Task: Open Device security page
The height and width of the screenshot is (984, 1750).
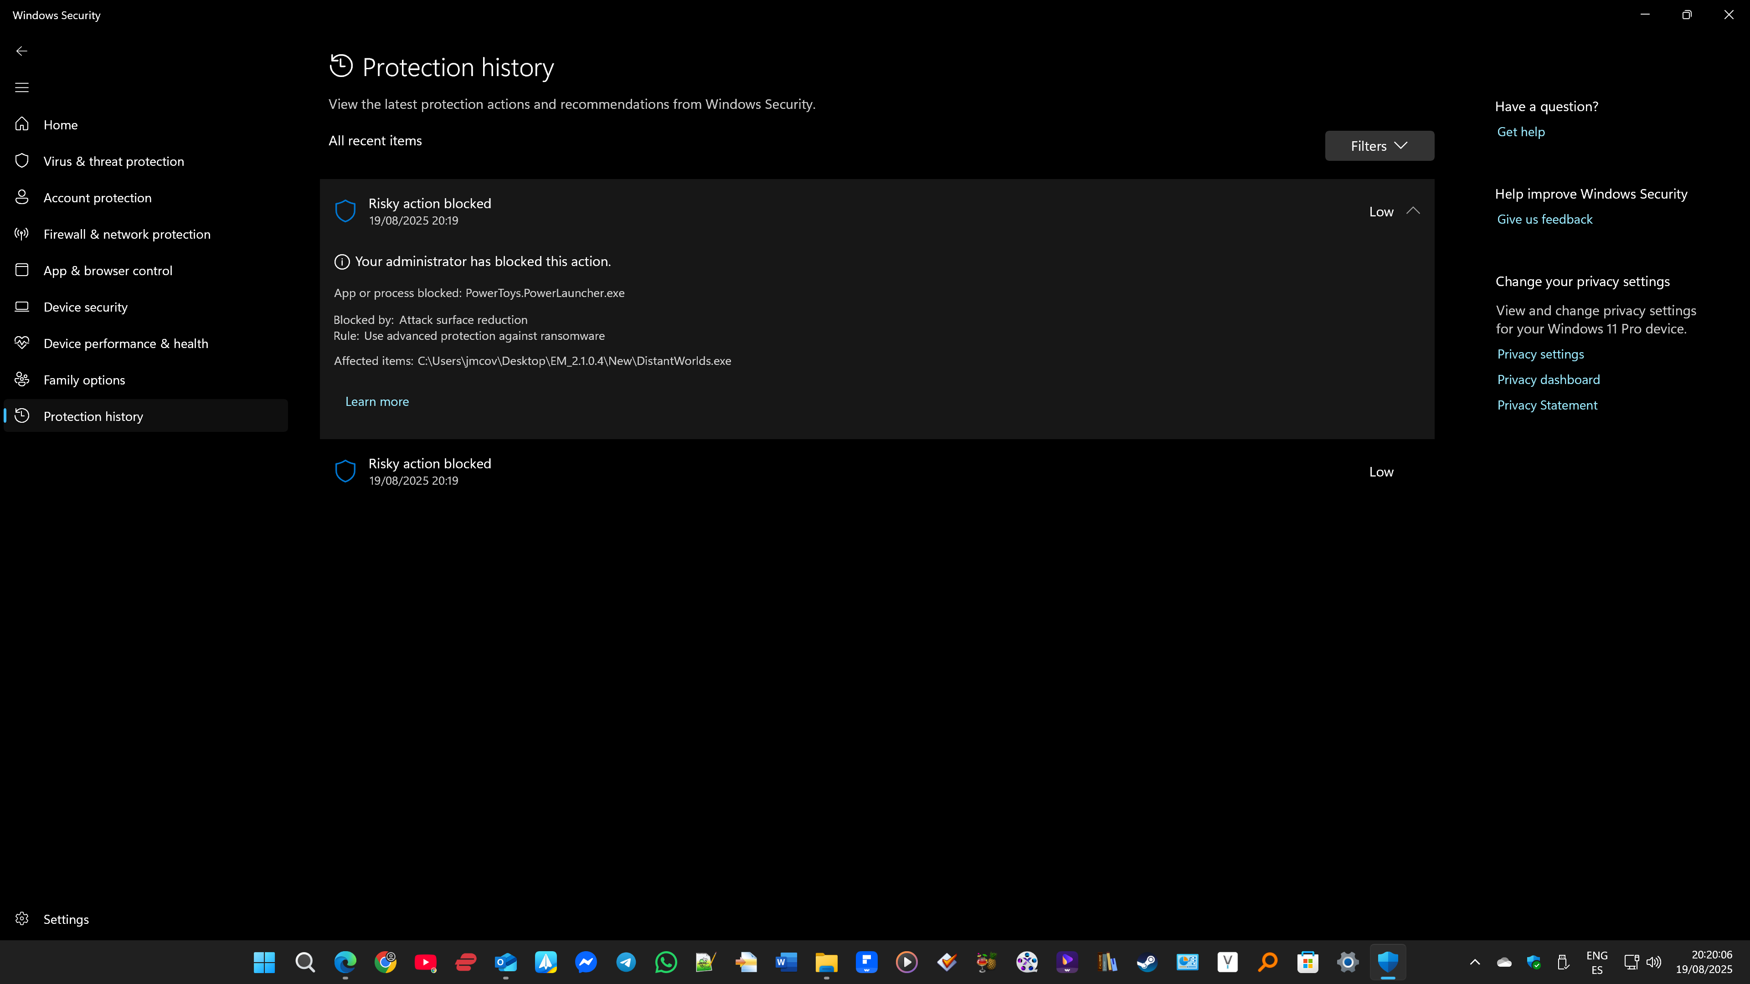Action: click(x=145, y=307)
